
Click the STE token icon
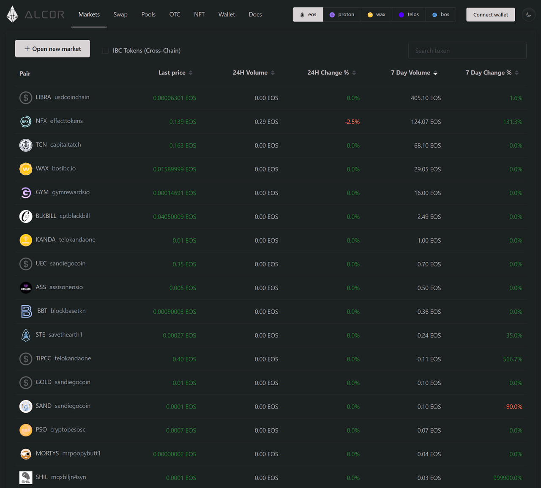coord(26,335)
